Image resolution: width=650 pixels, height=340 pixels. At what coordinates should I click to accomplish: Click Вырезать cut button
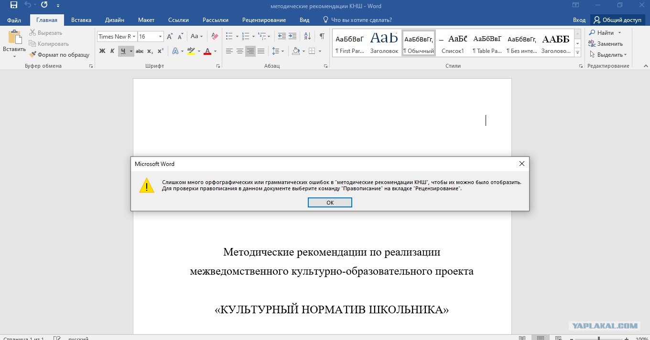coord(45,33)
